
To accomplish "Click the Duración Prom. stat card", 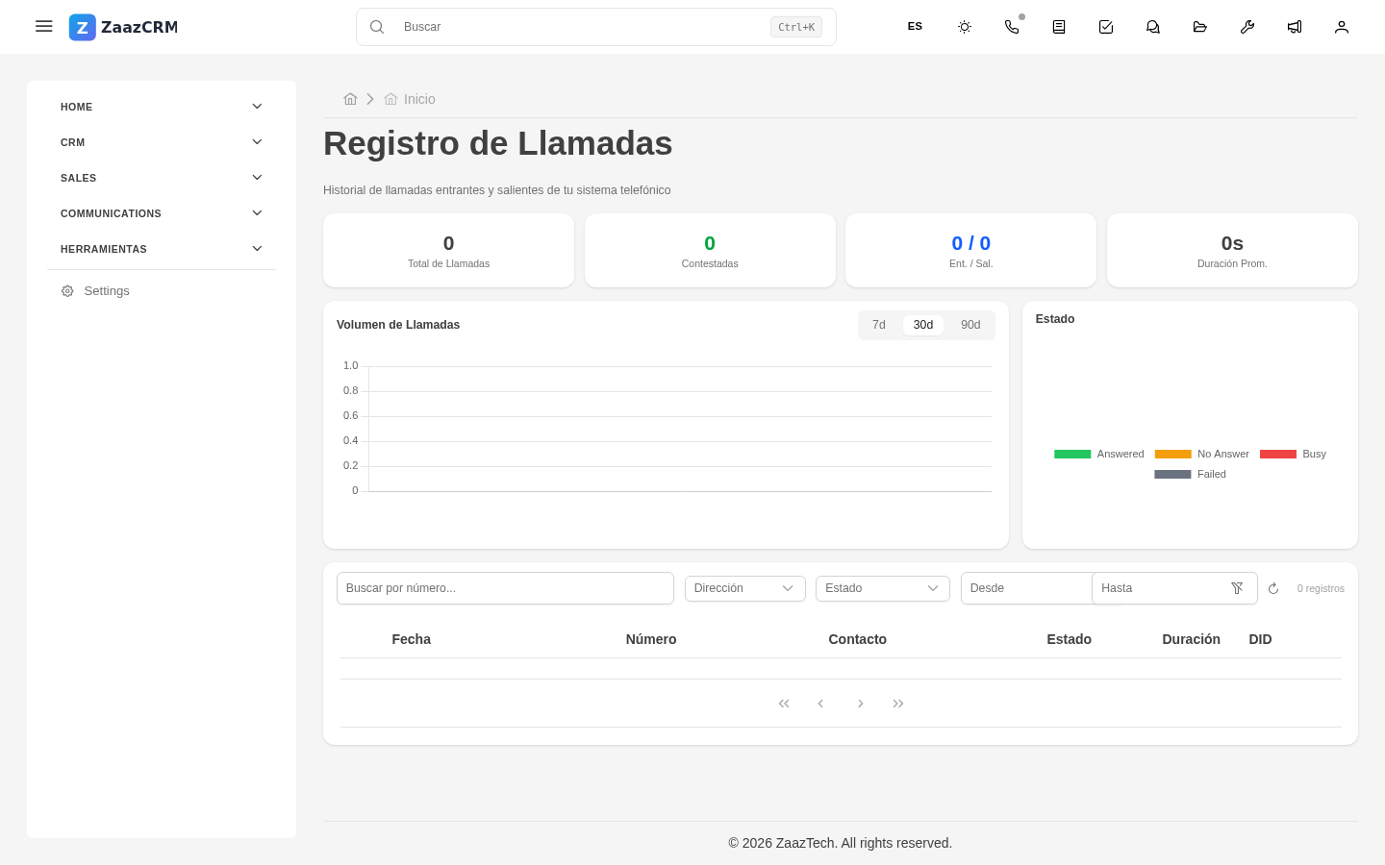I will pos(1232,250).
